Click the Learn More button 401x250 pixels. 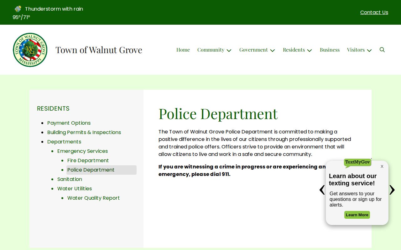(357, 215)
